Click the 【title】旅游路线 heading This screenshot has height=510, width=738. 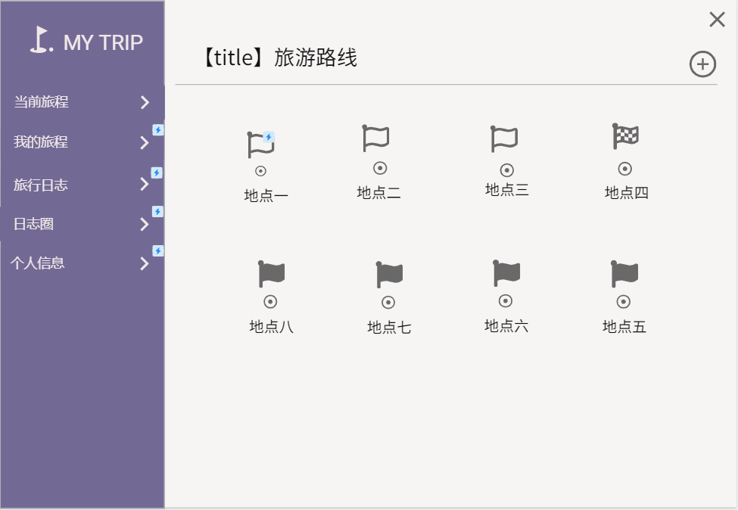pyautogui.click(x=280, y=58)
